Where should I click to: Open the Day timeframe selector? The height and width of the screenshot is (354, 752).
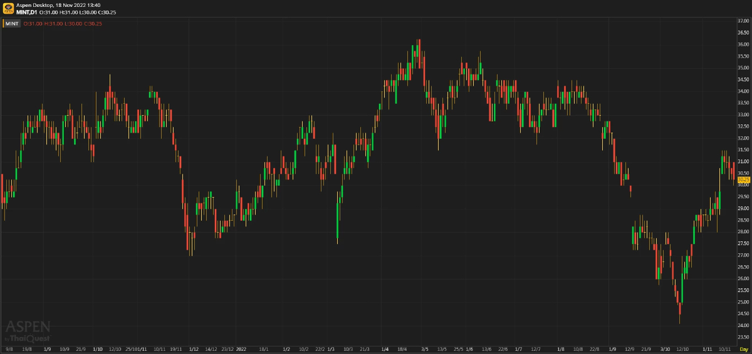pyautogui.click(x=744, y=349)
